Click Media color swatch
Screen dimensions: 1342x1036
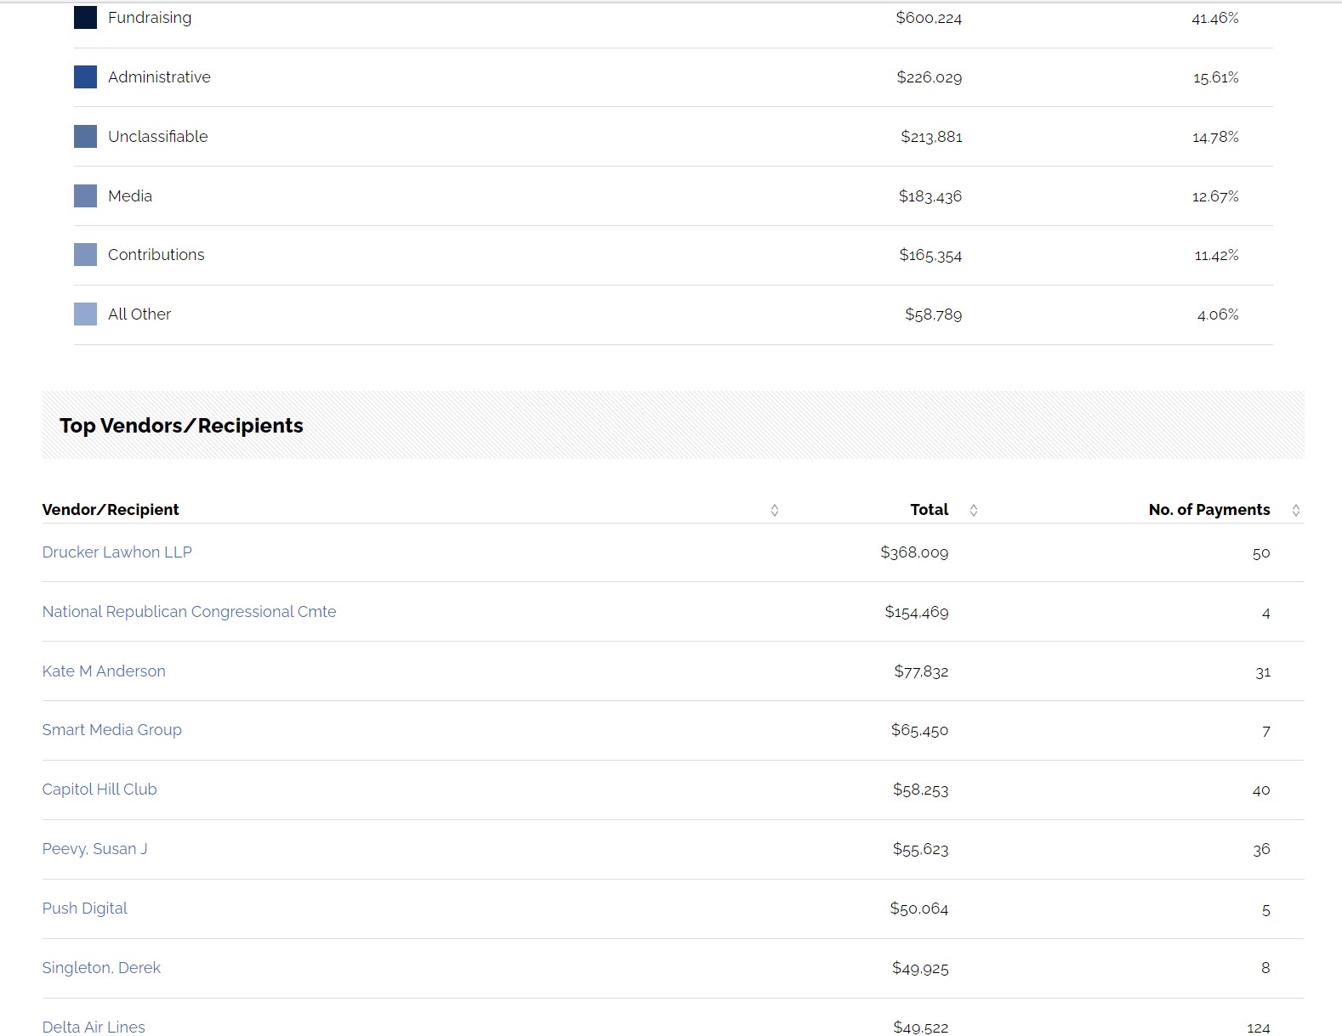(x=85, y=196)
